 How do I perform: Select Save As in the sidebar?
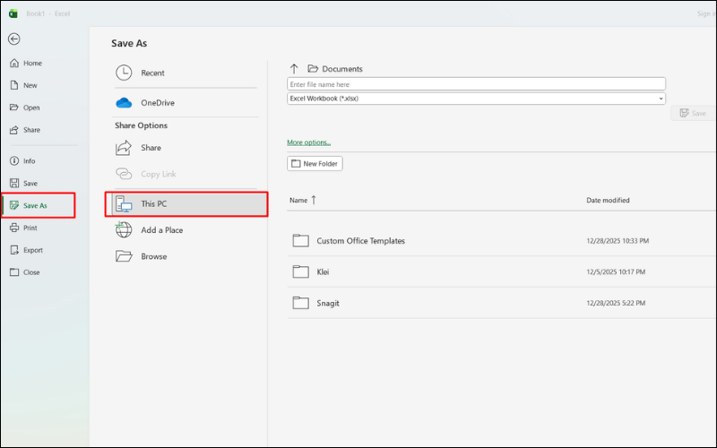pos(39,205)
